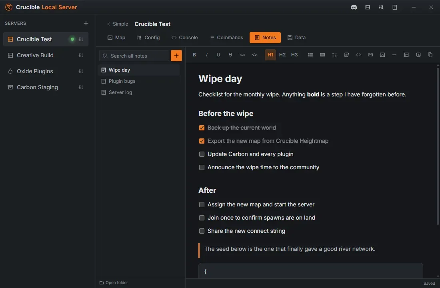Insert a timestamp with the clock icon
Viewport: 440px width, 288px height.
[x=418, y=55]
